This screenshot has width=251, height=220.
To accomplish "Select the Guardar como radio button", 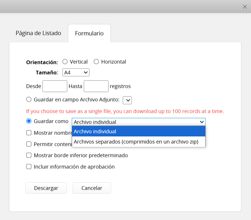I will tap(29, 121).
